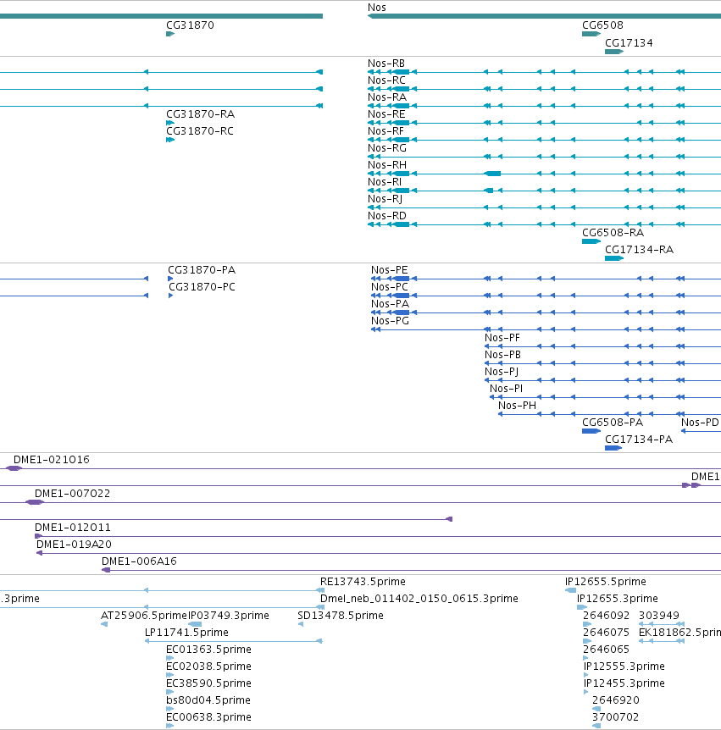The image size is (721, 730).
Task: Click transcript label Nos-RF
Action: tap(385, 130)
